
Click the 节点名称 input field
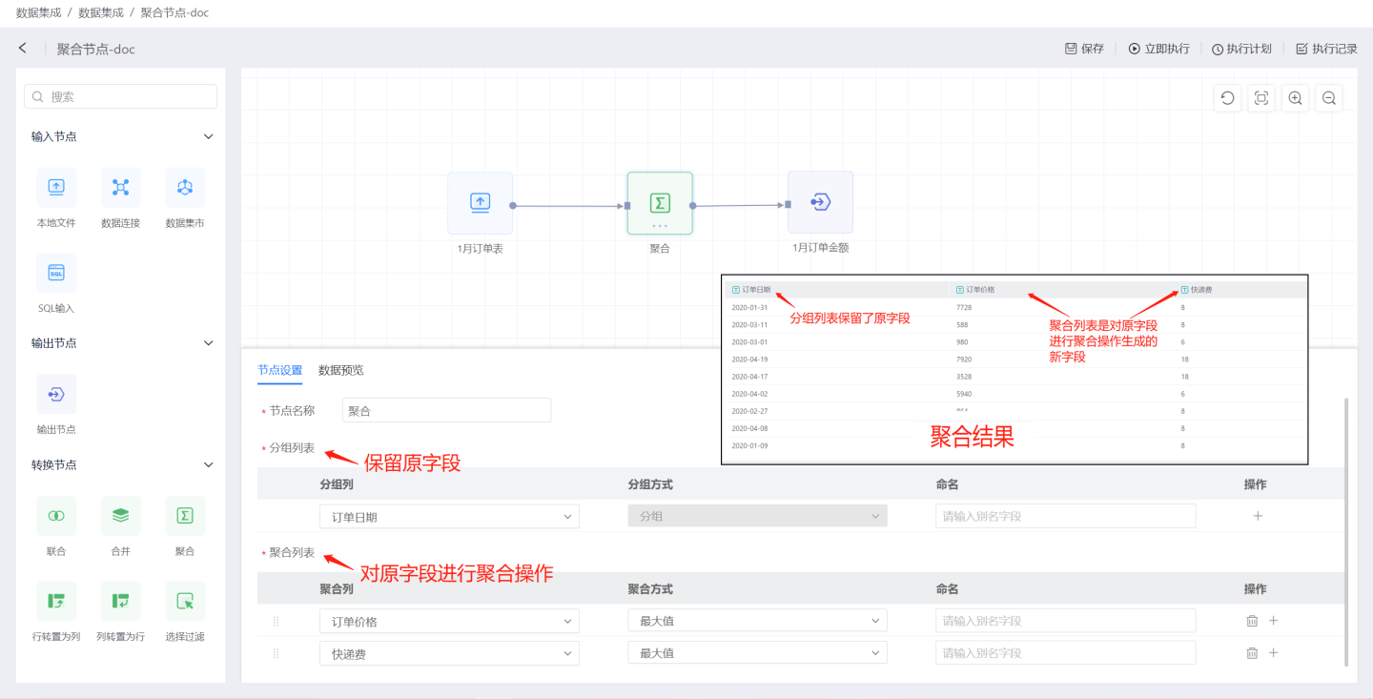[446, 411]
